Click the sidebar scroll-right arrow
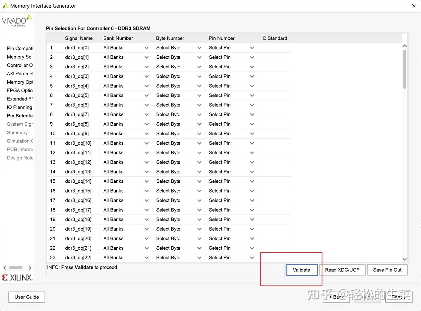The width and height of the screenshot is (421, 311). click(x=30, y=268)
